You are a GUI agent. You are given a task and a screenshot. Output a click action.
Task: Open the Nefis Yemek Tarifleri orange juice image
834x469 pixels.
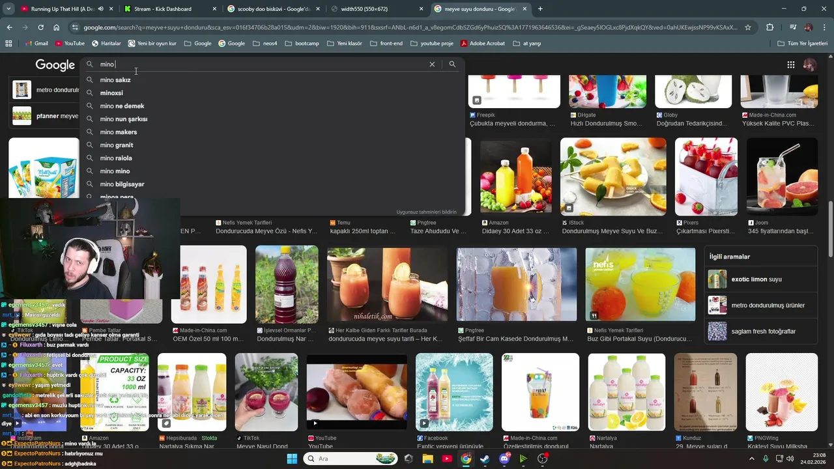click(640, 285)
